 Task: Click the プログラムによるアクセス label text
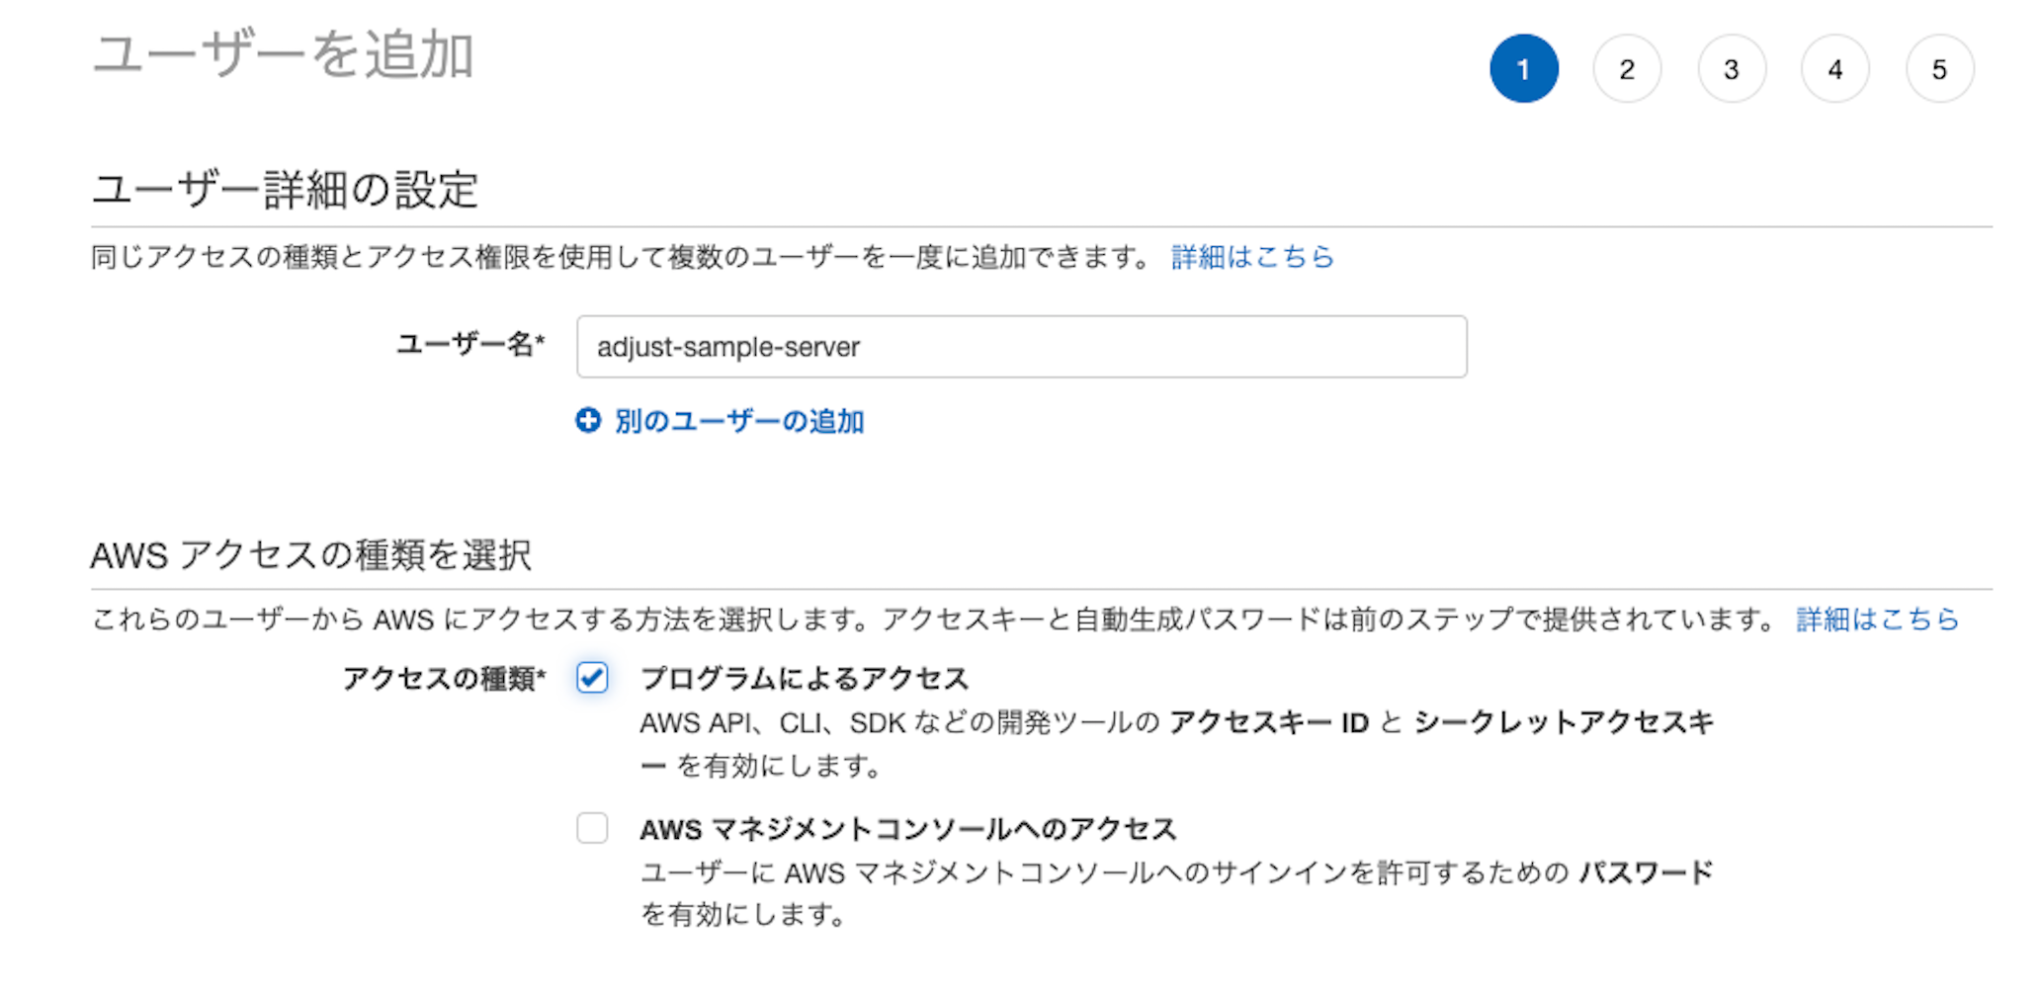[x=804, y=679]
